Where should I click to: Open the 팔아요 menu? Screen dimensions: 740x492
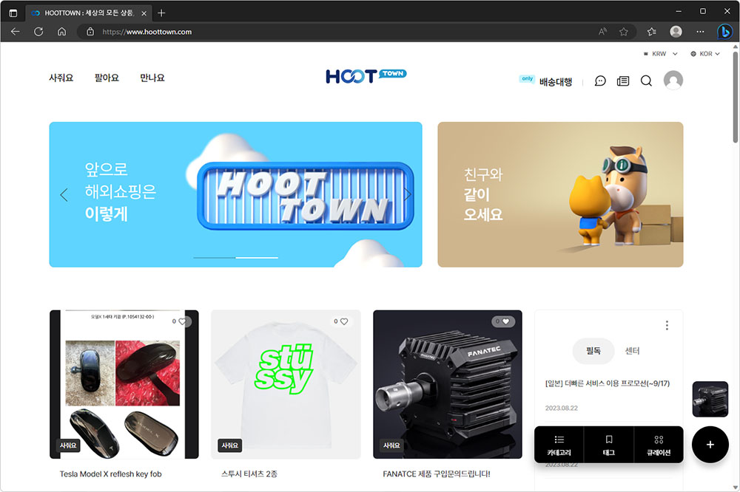coord(107,78)
